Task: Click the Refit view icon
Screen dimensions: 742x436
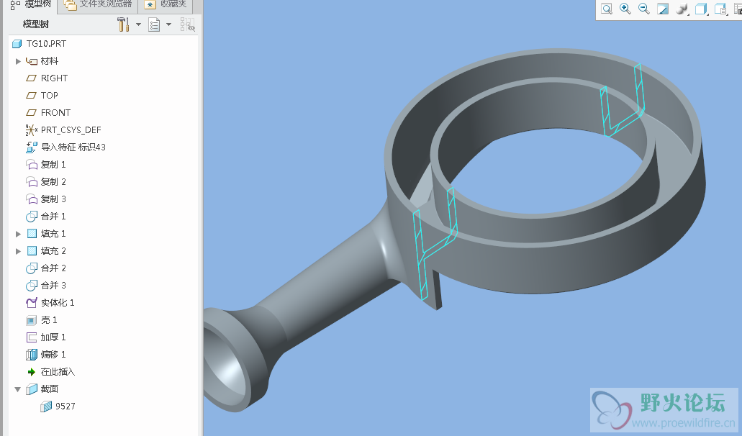Action: click(606, 9)
